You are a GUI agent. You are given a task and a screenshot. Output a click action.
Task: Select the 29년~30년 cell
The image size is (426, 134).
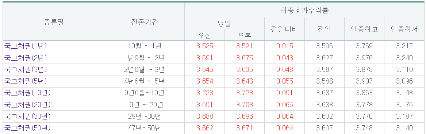pyautogui.click(x=145, y=117)
